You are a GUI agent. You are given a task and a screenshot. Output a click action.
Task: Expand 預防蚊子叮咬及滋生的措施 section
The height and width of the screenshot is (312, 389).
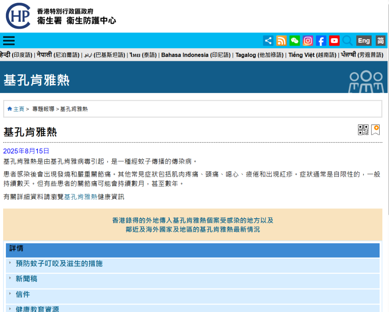point(59,264)
